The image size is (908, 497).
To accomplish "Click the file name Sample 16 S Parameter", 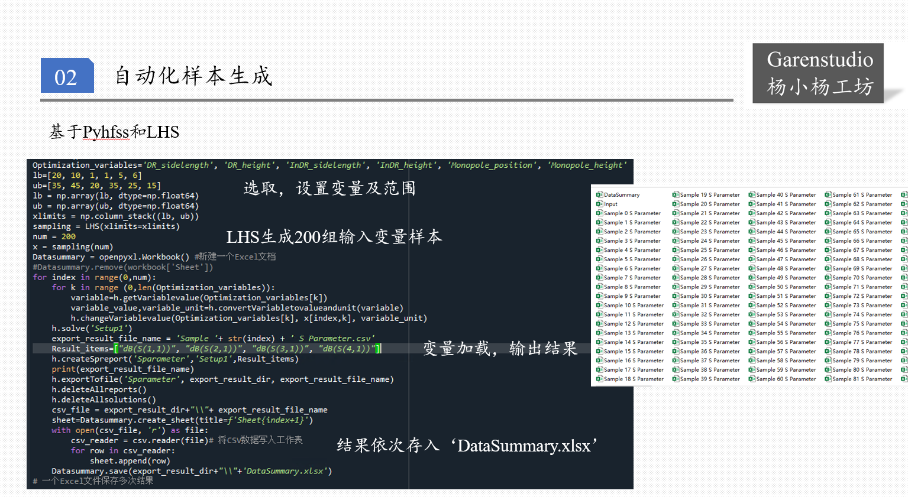I will (634, 360).
